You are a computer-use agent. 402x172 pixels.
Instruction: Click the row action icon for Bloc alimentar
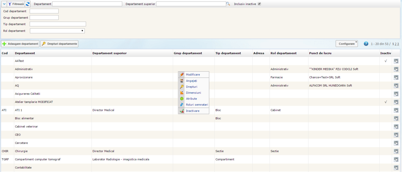[396, 119]
